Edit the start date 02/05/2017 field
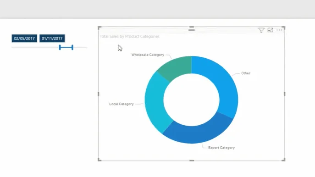Viewport: 315px width, 177px height. click(x=24, y=39)
